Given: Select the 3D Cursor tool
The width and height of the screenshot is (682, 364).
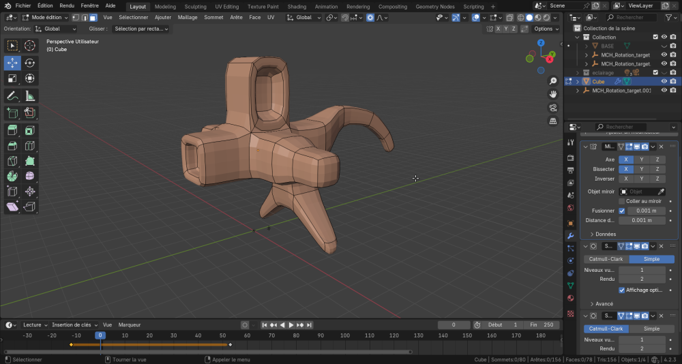Looking at the screenshot, I should (x=30, y=46).
